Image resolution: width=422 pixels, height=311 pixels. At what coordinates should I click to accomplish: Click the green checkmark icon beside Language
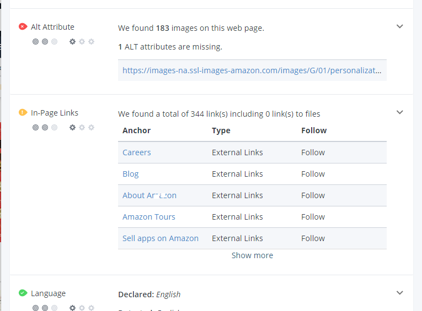click(x=23, y=293)
